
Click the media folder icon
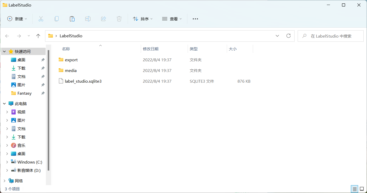pos(61,70)
